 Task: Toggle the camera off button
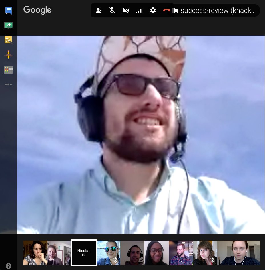pos(126,10)
